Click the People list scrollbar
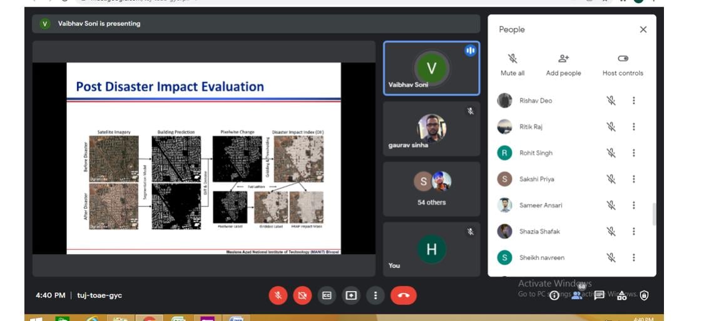Screen dimensions: 704x321 (655, 214)
